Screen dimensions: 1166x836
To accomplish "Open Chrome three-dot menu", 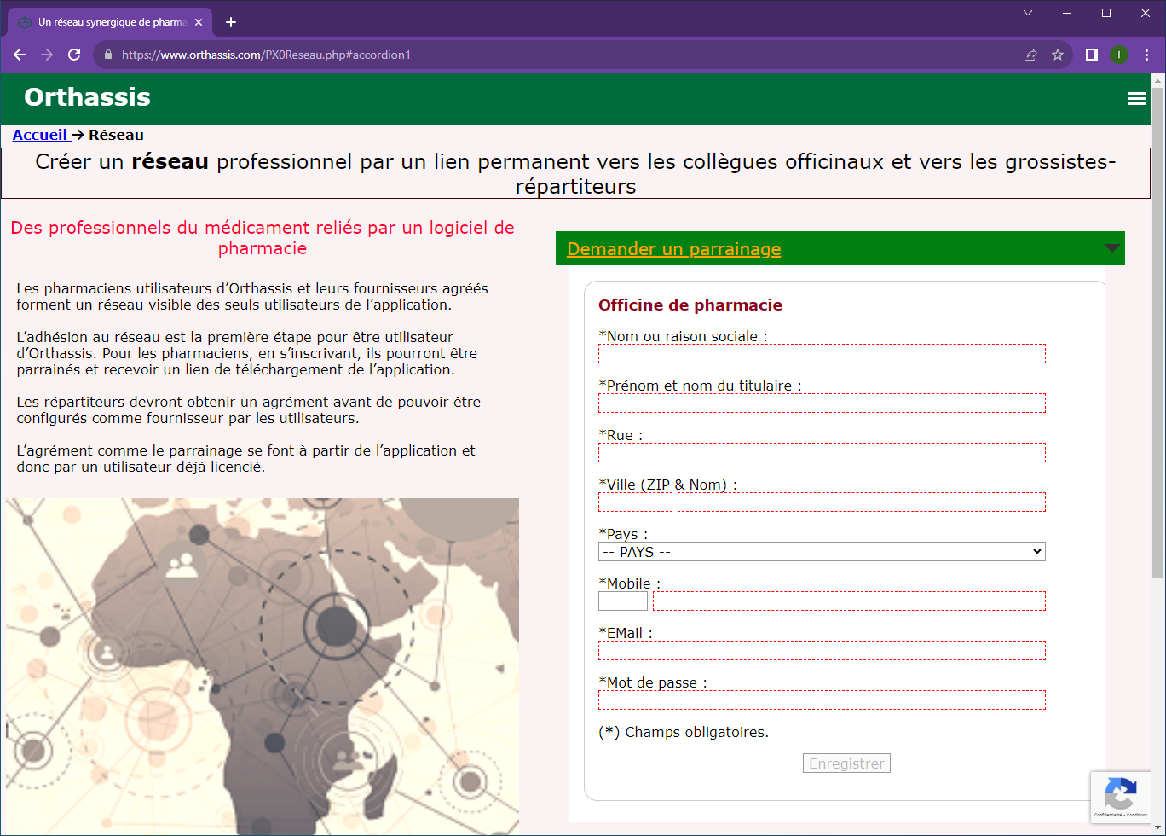I will pyautogui.click(x=1146, y=55).
